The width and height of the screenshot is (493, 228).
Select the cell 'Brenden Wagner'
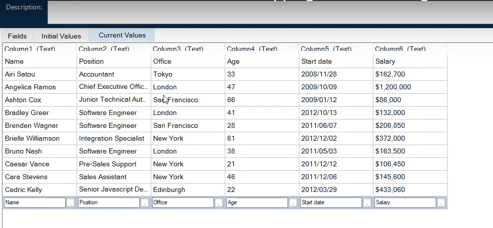click(40, 126)
